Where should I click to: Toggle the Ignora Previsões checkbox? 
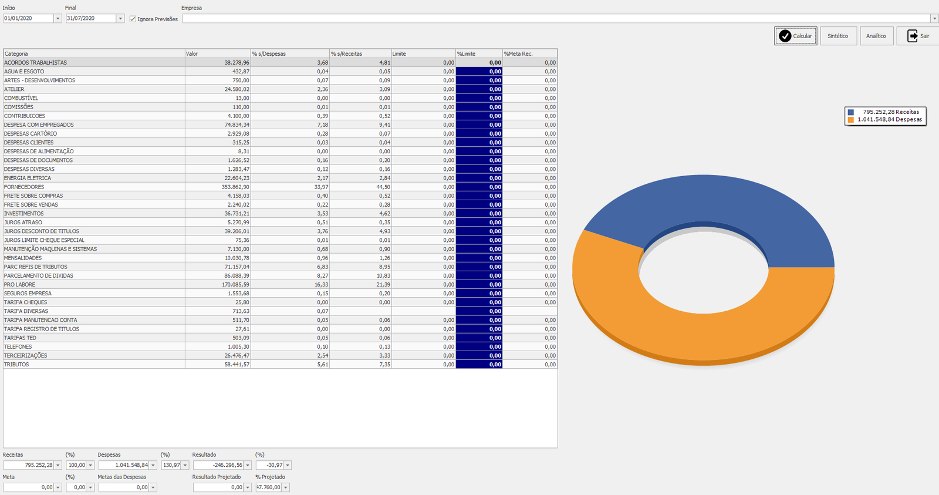[x=133, y=19]
